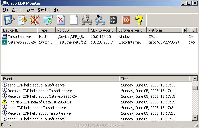This screenshot has width=199, height=128.
Task: Click the Switch type cell
Action: [x=46, y=42]
